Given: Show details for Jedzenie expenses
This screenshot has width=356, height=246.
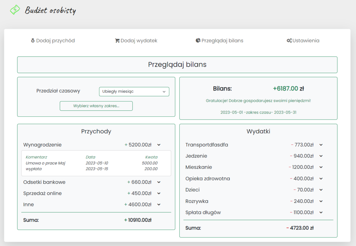Looking at the screenshot, I should (321, 156).
